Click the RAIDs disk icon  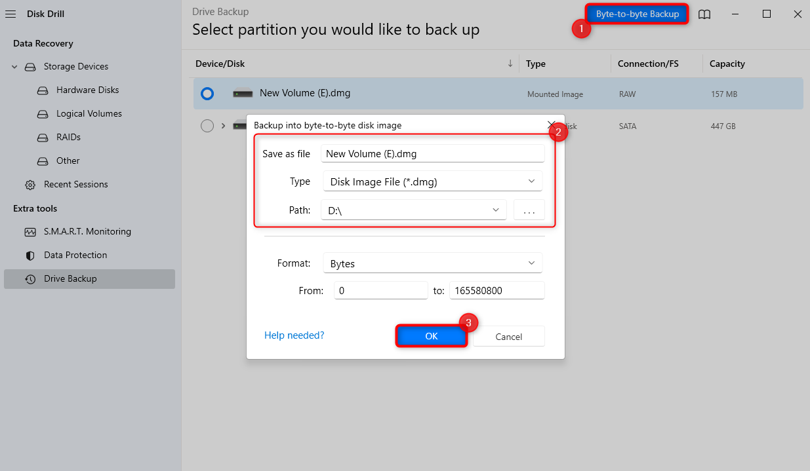43,138
